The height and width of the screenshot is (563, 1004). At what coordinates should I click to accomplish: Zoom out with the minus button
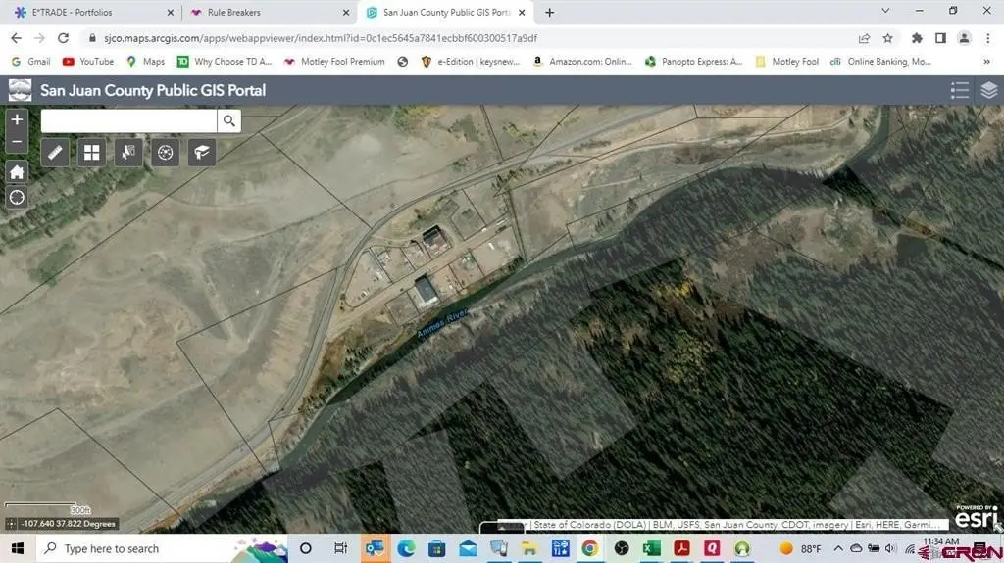tap(17, 142)
